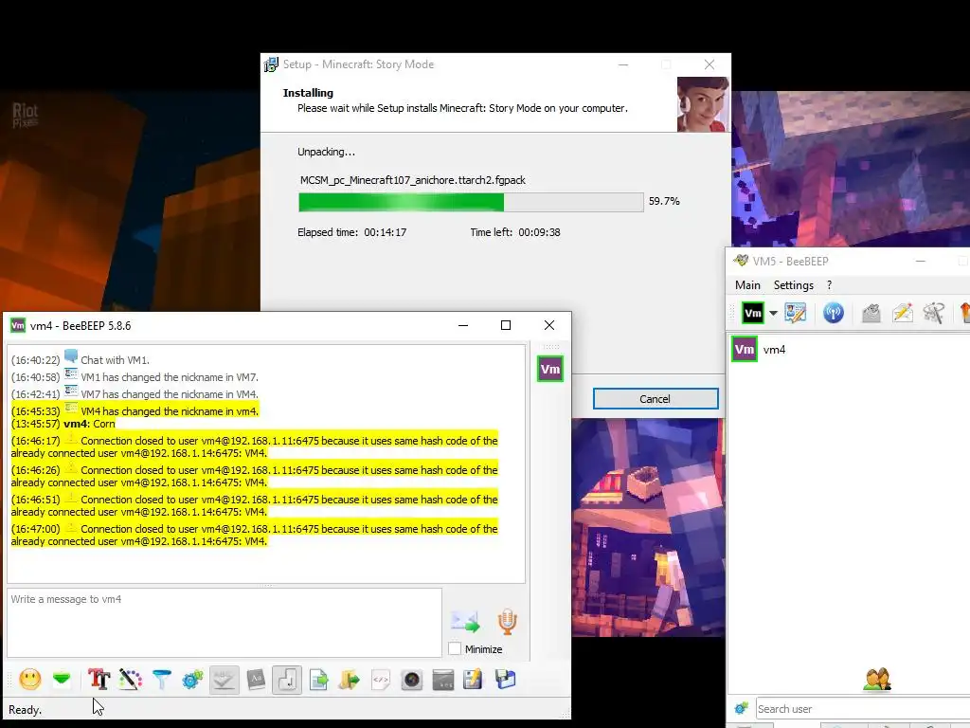Image resolution: width=970 pixels, height=728 pixels.
Task: Click the send folder icon with green arrow
Action: point(350,679)
